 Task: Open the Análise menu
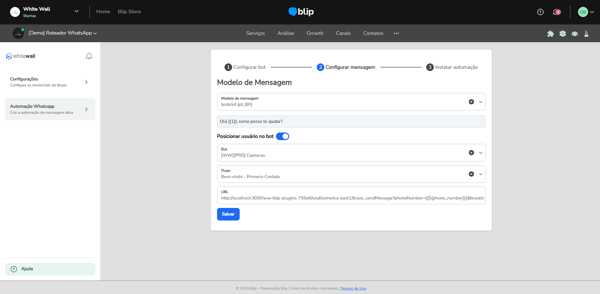(286, 33)
